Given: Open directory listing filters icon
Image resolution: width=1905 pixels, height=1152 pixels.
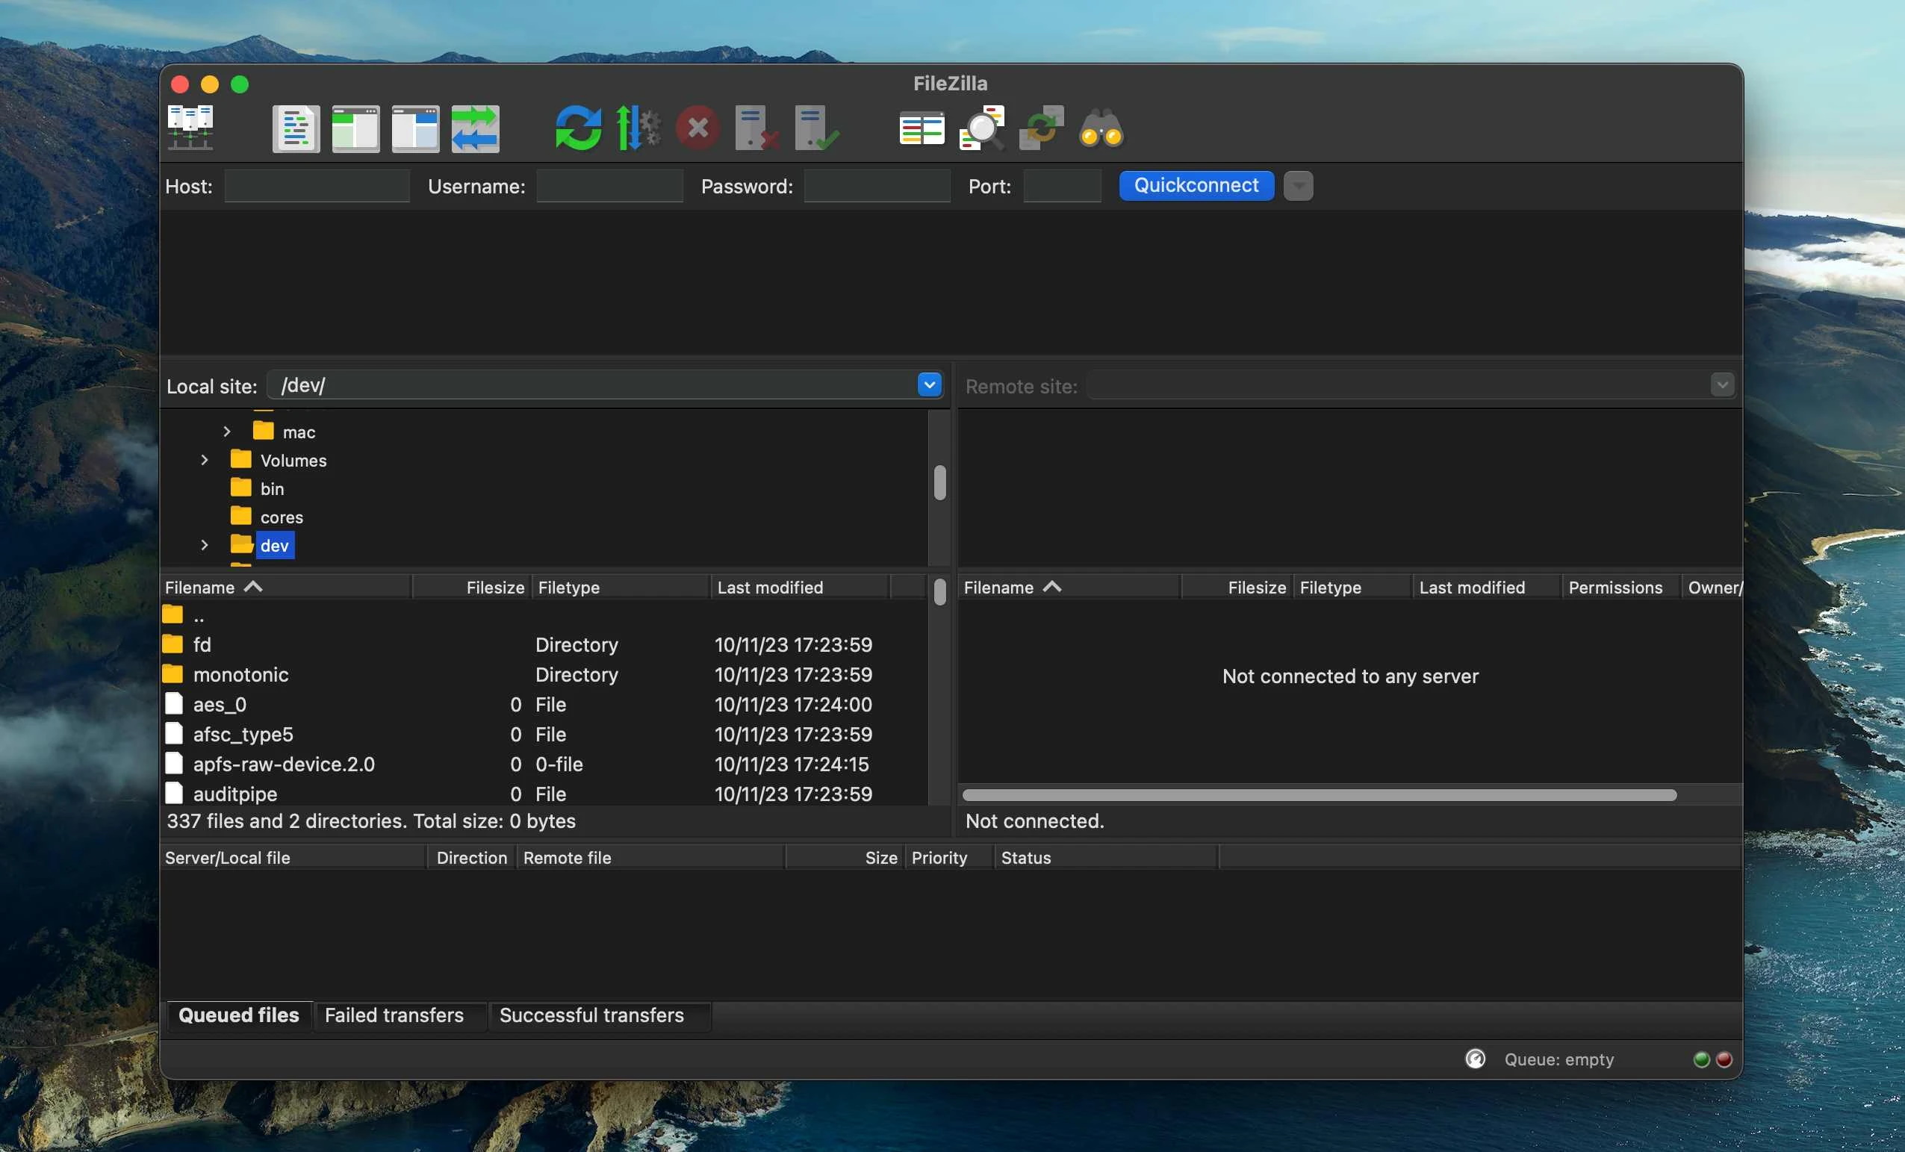Looking at the screenshot, I should point(922,128).
